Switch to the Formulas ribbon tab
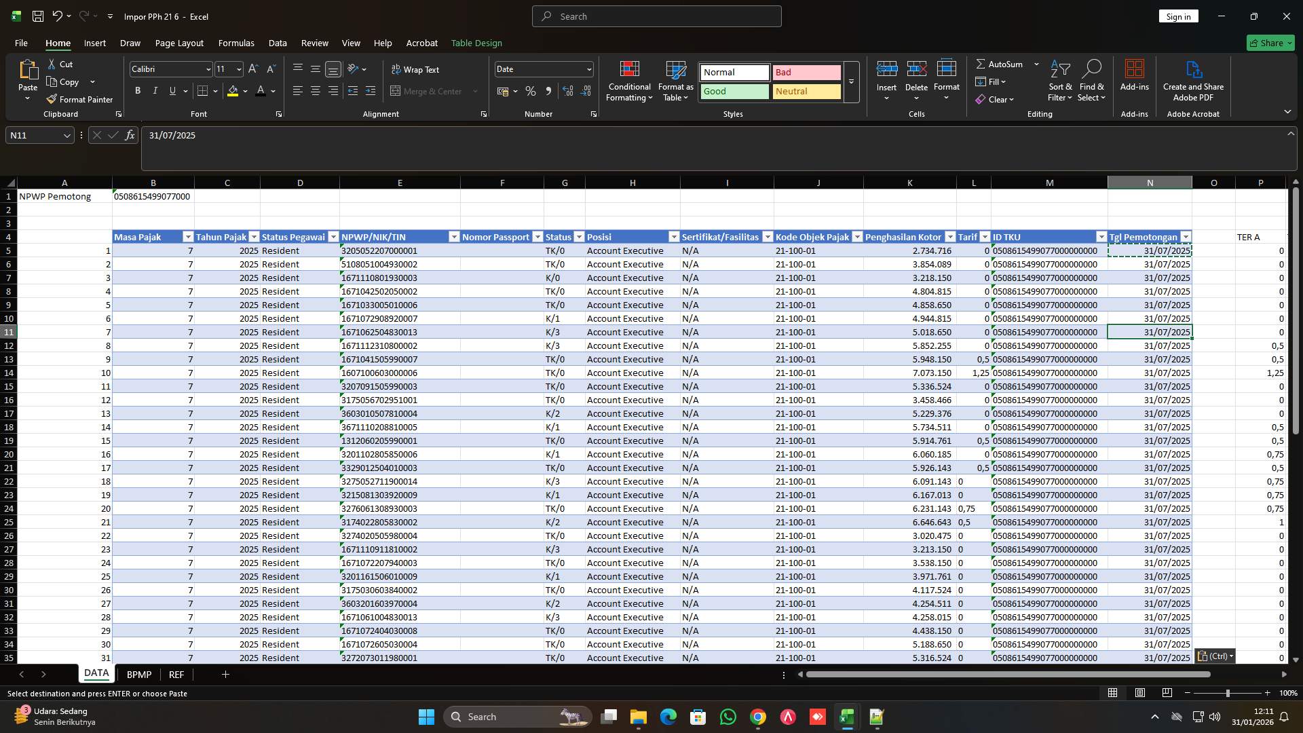1303x733 pixels. pyautogui.click(x=235, y=43)
